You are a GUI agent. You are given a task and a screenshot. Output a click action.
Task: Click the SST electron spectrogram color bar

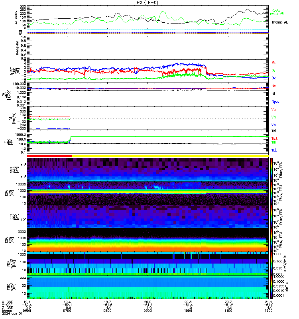[271, 217]
